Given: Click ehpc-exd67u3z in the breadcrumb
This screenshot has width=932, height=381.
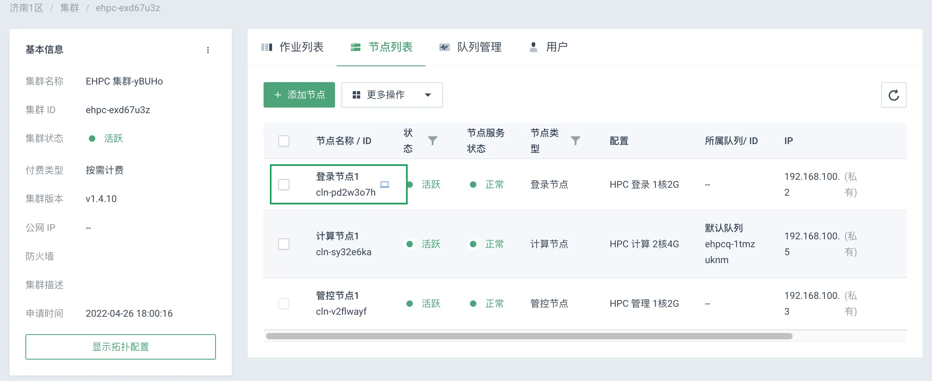Looking at the screenshot, I should coord(128,8).
